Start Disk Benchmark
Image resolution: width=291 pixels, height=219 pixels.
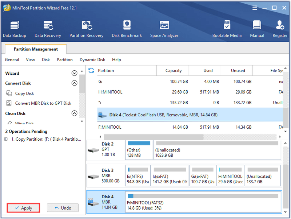[127, 29]
